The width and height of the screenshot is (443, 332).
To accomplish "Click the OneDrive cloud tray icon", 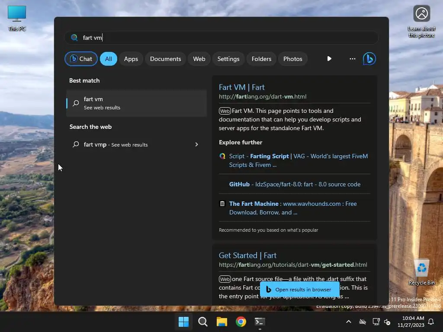I will [363, 322].
